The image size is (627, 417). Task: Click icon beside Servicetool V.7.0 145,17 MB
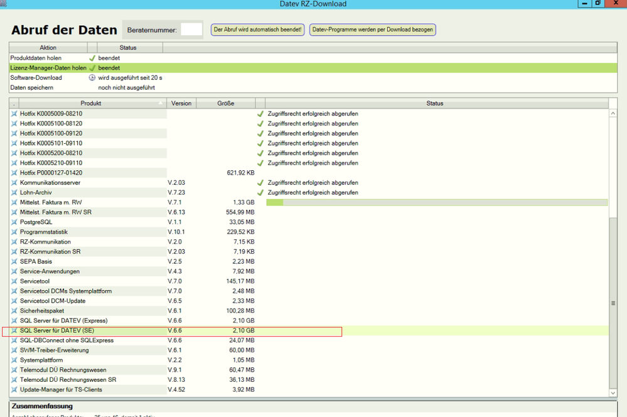(14, 281)
